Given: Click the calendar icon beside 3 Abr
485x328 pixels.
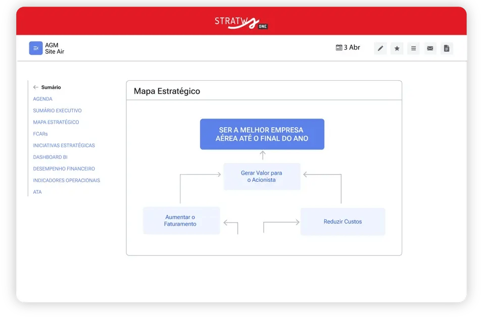Looking at the screenshot, I should point(339,47).
